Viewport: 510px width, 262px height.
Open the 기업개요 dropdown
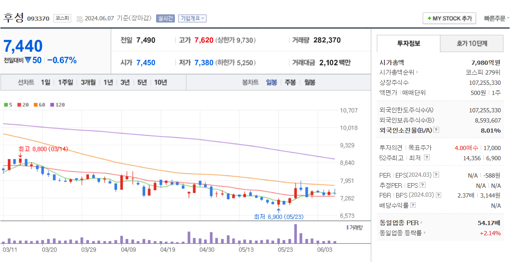click(x=193, y=18)
